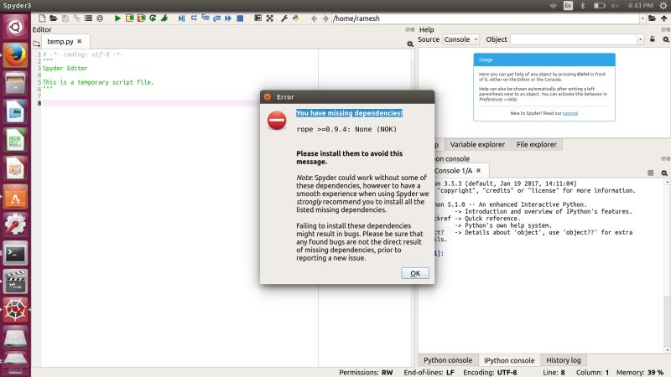The width and height of the screenshot is (671, 377).
Task: Switch to File explorer tab
Action: point(536,144)
